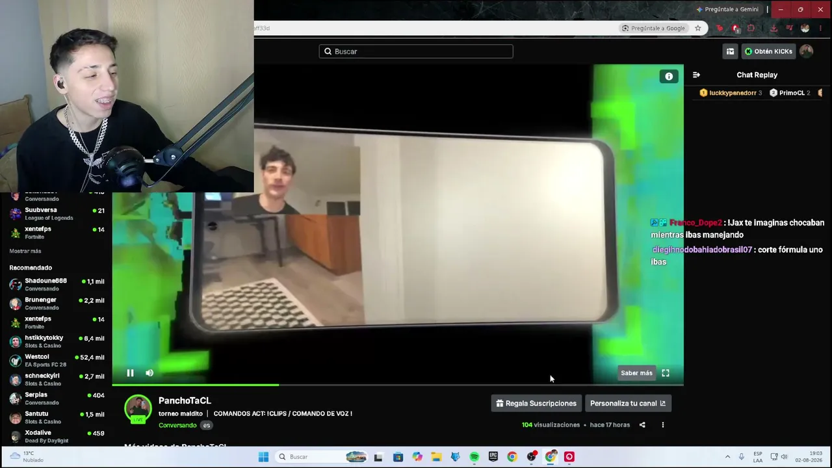Open Suubversa channel in sidebar

[x=57, y=213]
